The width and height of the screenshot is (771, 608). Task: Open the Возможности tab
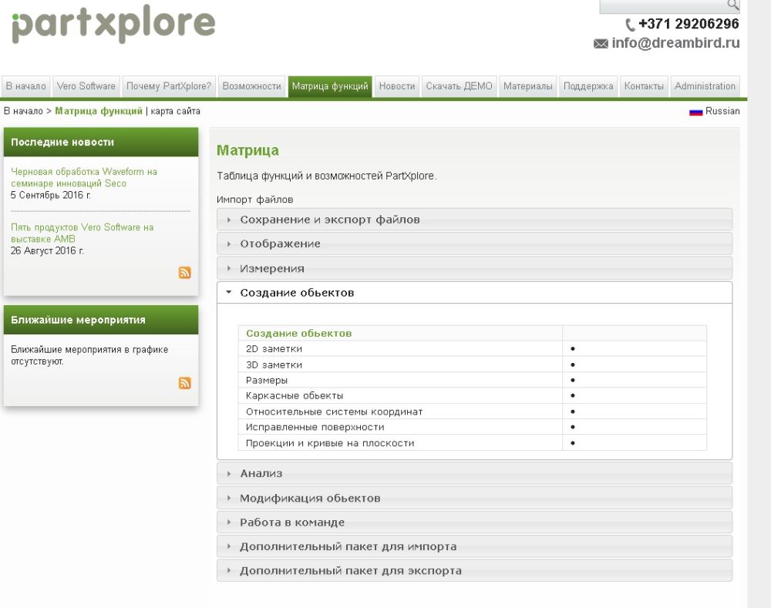point(252,86)
